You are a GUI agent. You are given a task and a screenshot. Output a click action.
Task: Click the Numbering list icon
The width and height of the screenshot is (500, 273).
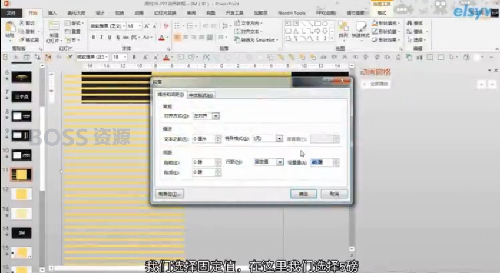190,26
